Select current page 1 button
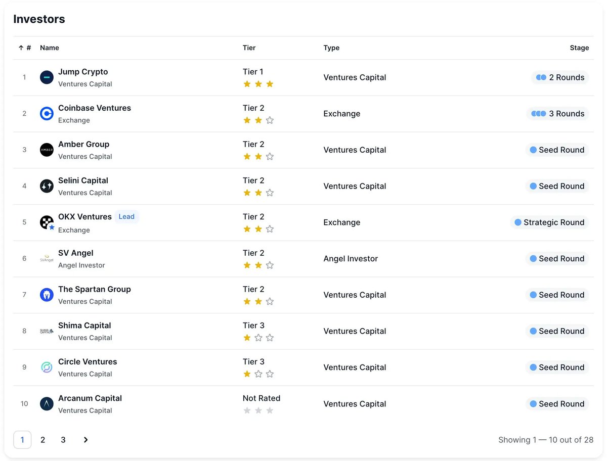Image resolution: width=607 pixels, height=461 pixels. point(22,440)
